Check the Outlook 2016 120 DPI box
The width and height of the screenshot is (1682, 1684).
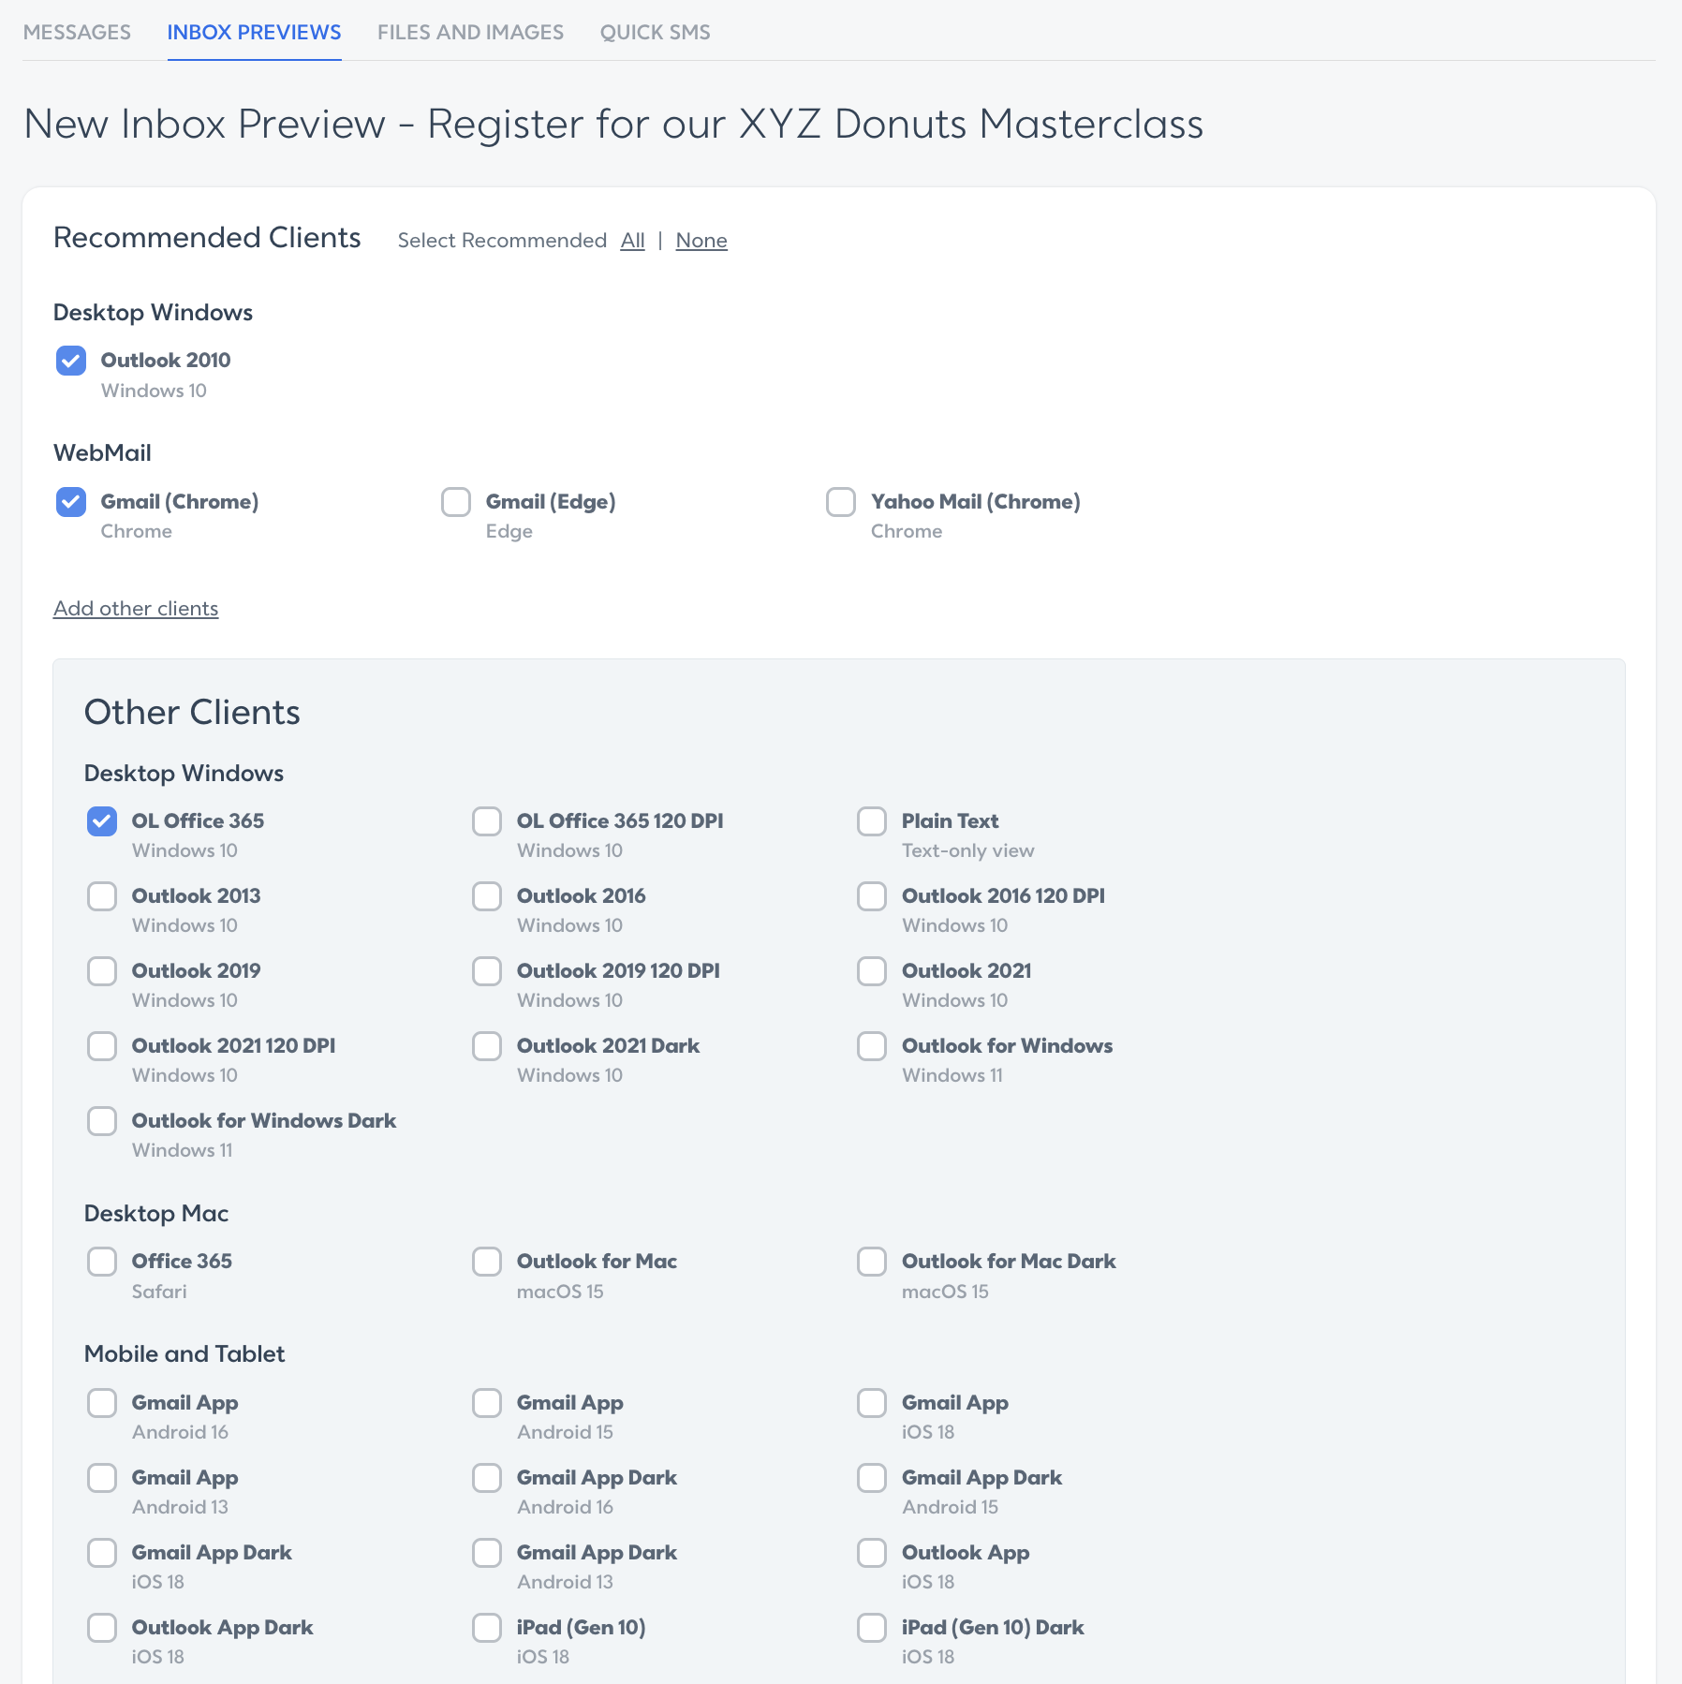click(872, 896)
